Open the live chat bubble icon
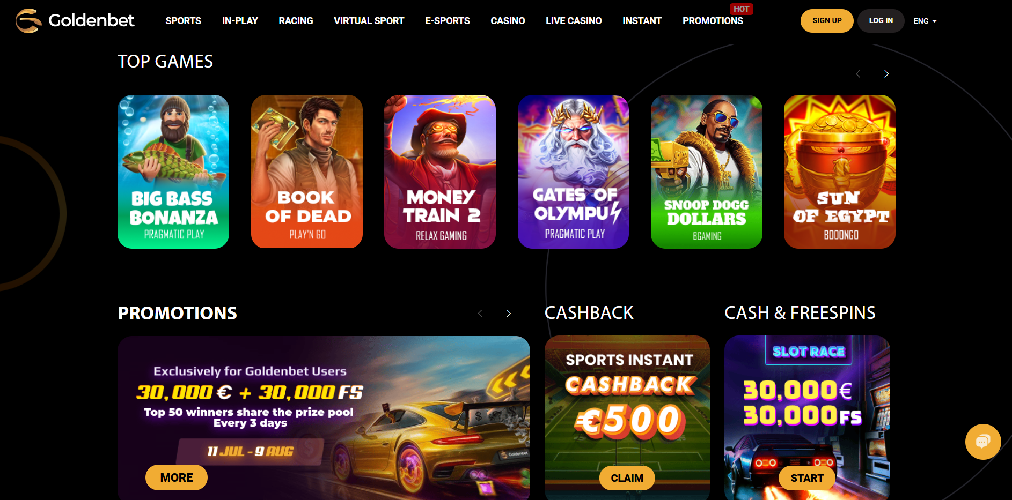This screenshot has width=1012, height=500. pyautogui.click(x=983, y=442)
